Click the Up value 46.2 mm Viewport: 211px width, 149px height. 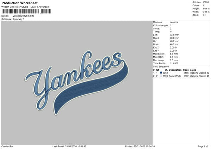[x=174, y=41]
